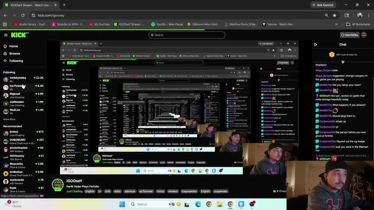
Task: Expand the bookmarks bar overflow chevron
Action: pos(336,24)
